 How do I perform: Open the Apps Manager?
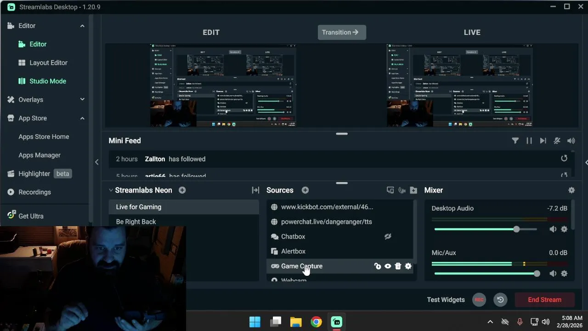click(x=40, y=155)
